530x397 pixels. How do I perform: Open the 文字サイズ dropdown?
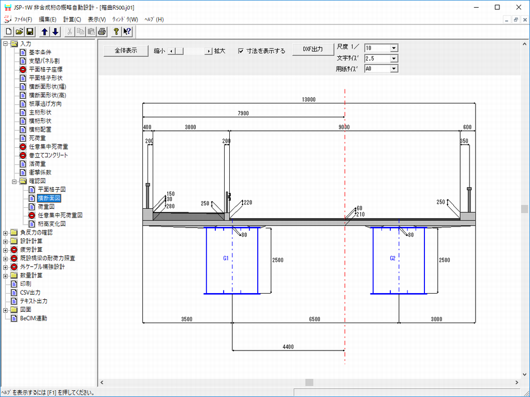tap(394, 58)
